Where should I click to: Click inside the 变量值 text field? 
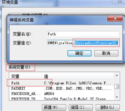tap(83, 43)
